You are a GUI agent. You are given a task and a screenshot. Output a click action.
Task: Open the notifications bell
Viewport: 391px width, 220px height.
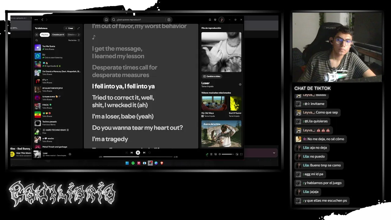(x=210, y=20)
